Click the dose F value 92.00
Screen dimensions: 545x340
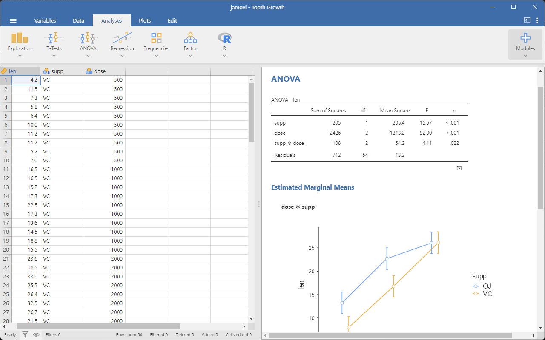(425, 133)
